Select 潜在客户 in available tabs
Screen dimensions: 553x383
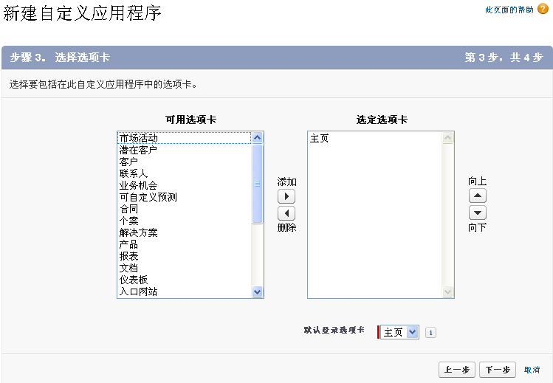[138, 150]
